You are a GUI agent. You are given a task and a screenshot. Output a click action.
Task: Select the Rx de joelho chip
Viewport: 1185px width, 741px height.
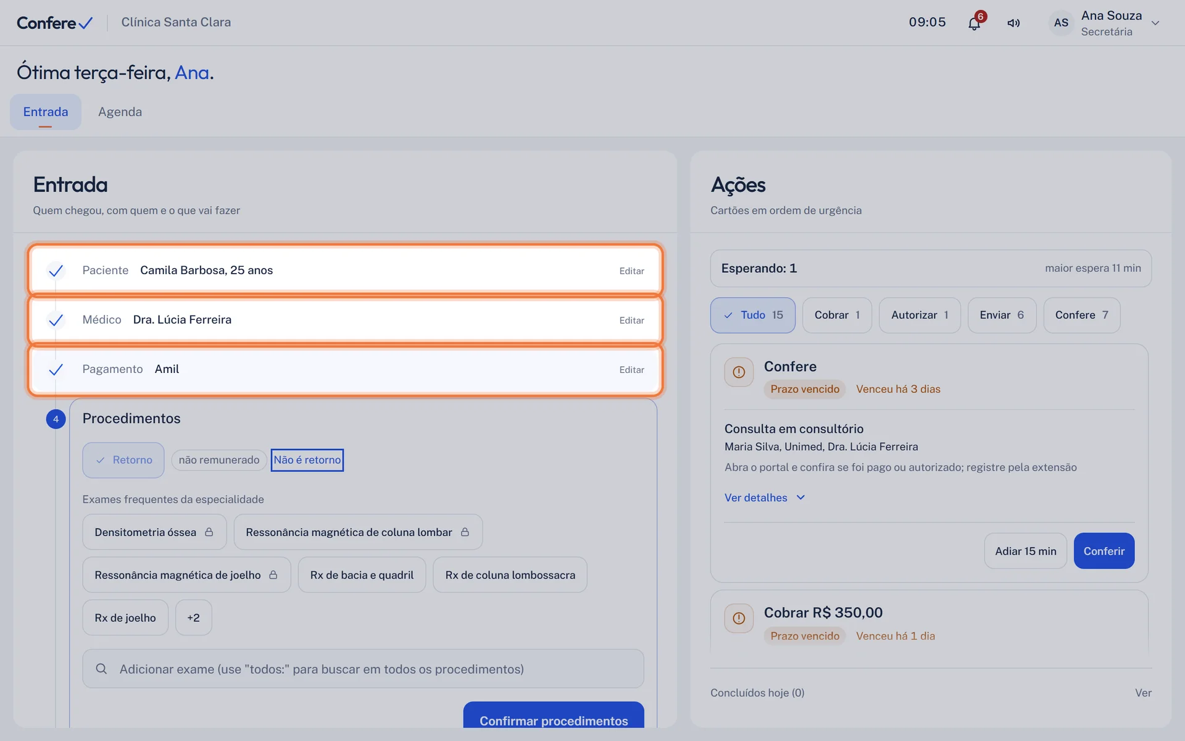[x=125, y=617]
